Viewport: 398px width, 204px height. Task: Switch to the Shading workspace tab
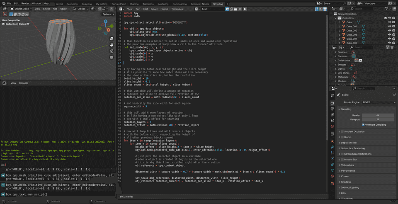click(134, 4)
